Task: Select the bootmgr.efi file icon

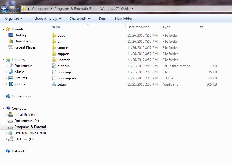Action: click(x=54, y=78)
